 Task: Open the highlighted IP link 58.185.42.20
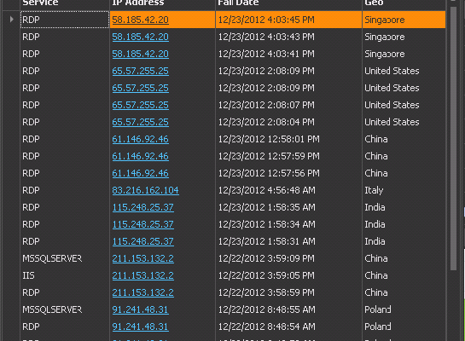[140, 20]
